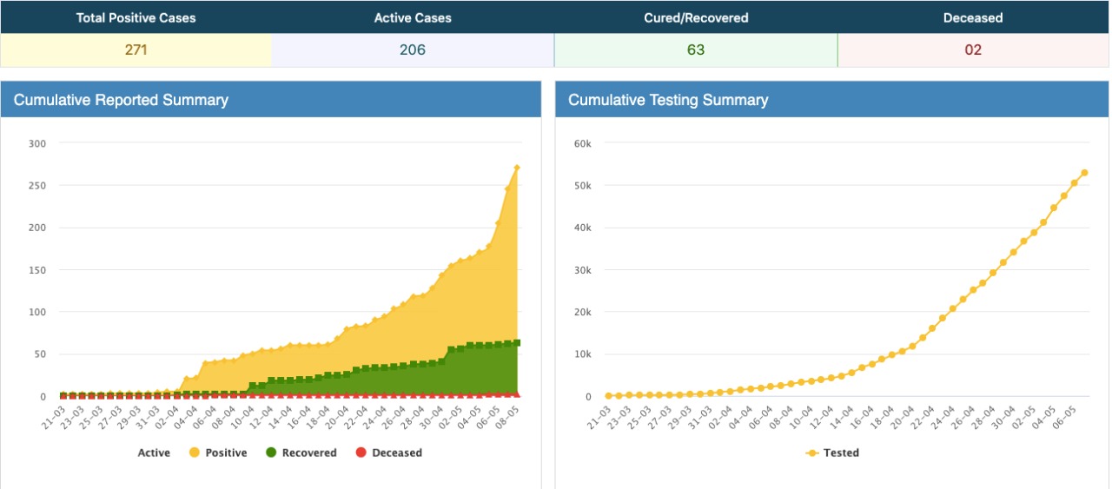The image size is (1112, 489).
Task: Click the final data point on Tested line
Action: (1084, 173)
